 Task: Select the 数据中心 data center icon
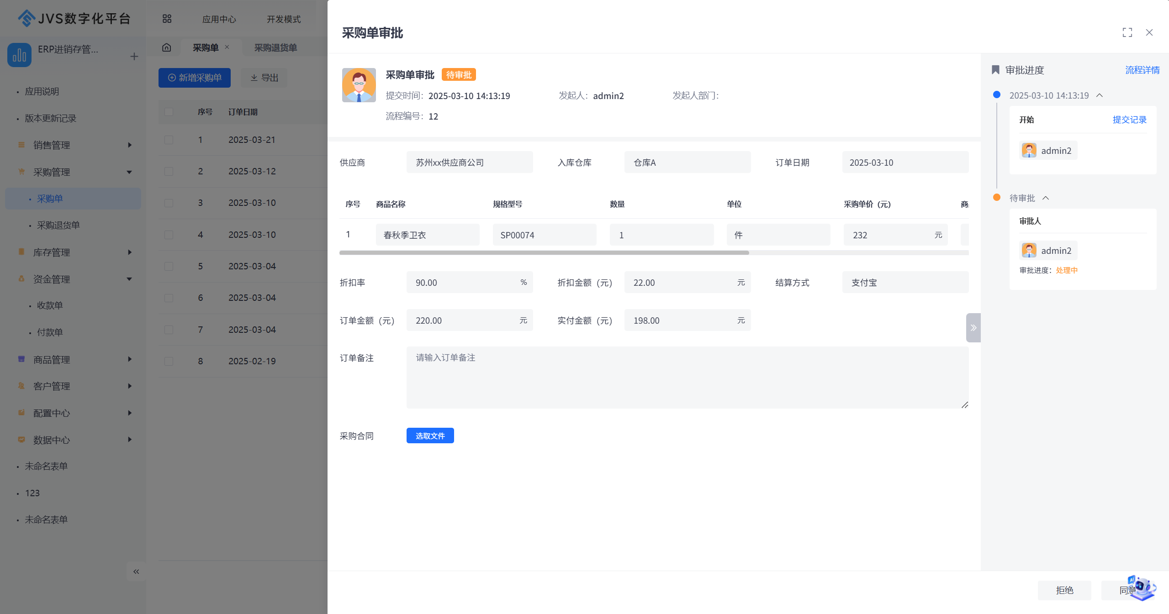[x=21, y=440]
